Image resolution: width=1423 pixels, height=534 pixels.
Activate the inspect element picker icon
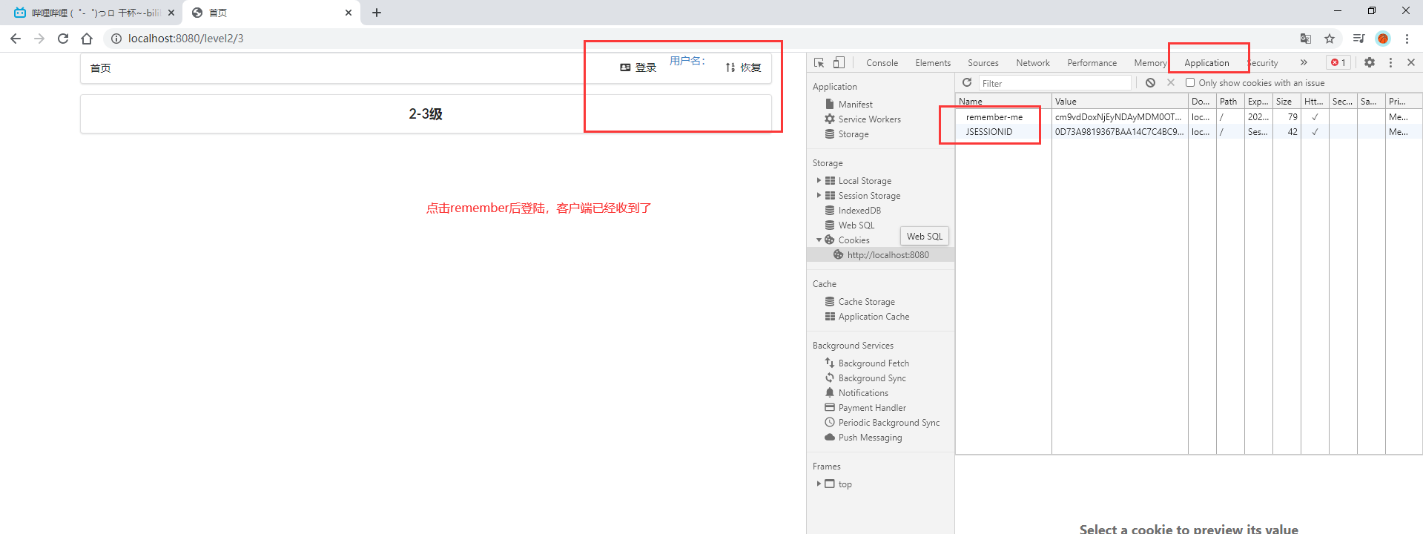point(819,62)
